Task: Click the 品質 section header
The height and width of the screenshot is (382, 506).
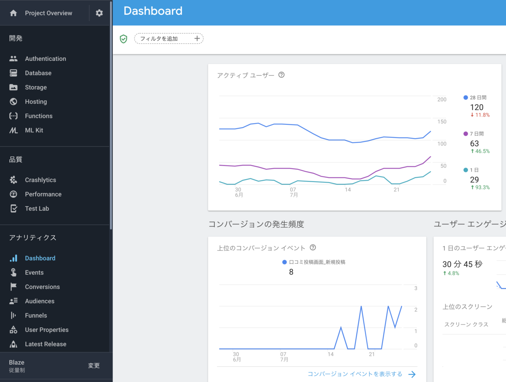Action: click(16, 159)
